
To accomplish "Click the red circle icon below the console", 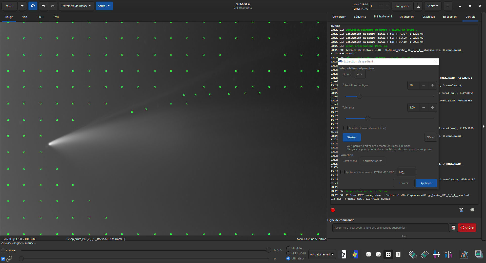I will click(x=333, y=210).
